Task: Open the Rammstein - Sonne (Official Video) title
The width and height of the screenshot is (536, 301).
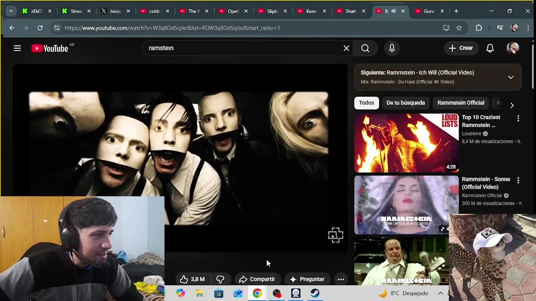Action: [x=486, y=183]
